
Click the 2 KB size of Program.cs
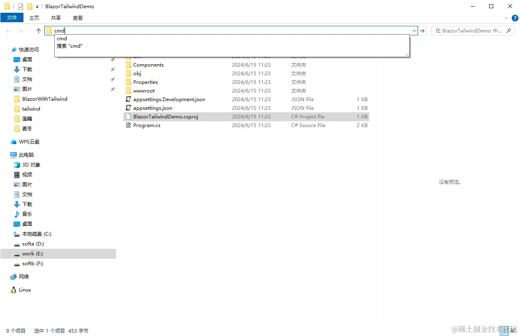point(362,125)
